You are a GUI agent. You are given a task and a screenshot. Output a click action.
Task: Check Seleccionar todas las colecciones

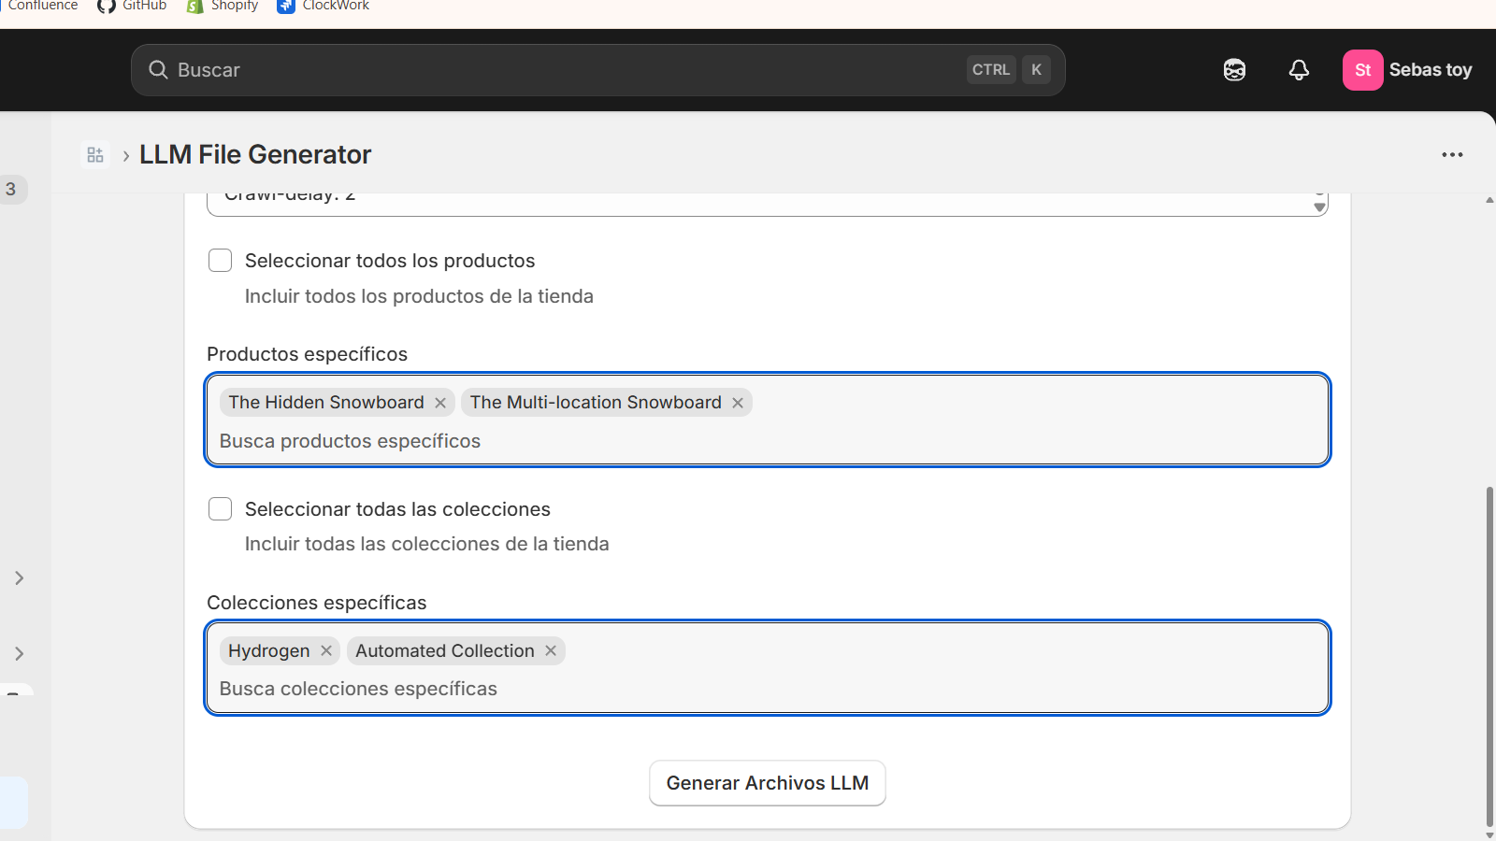pyautogui.click(x=220, y=508)
